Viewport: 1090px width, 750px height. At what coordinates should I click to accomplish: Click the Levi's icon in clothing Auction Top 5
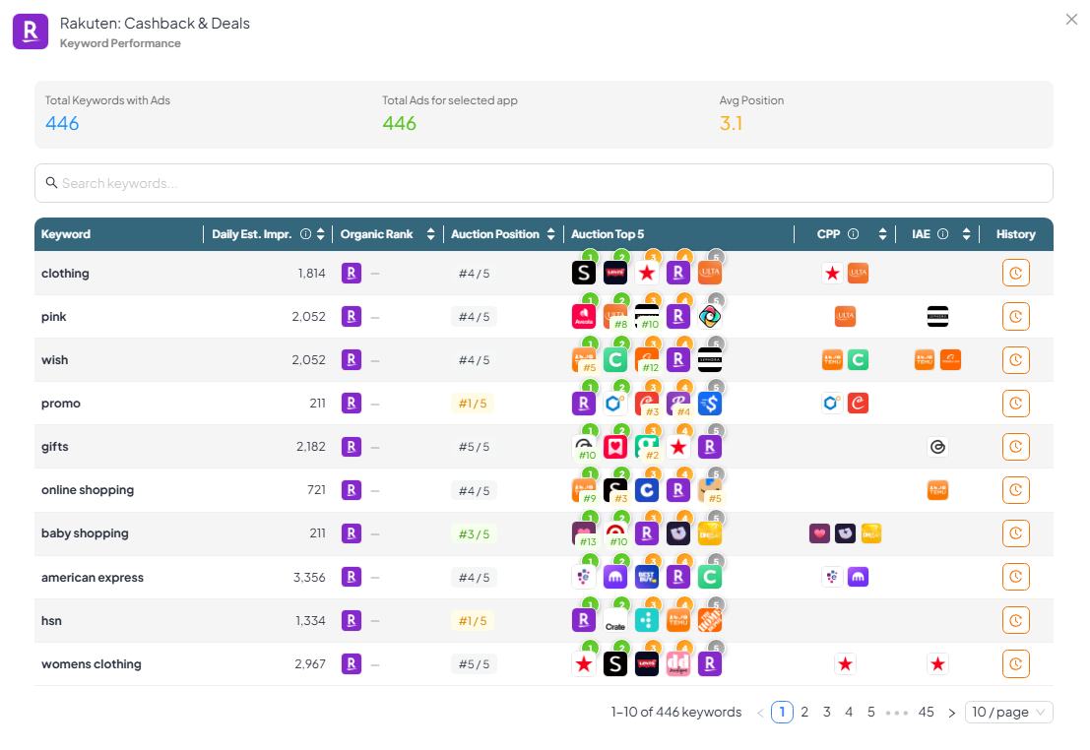[x=615, y=273]
